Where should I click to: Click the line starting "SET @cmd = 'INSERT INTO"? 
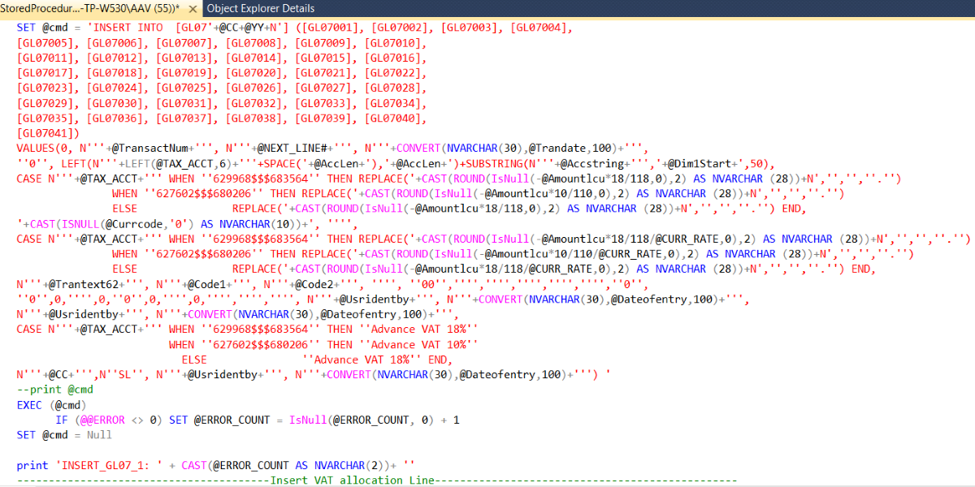click(x=295, y=28)
